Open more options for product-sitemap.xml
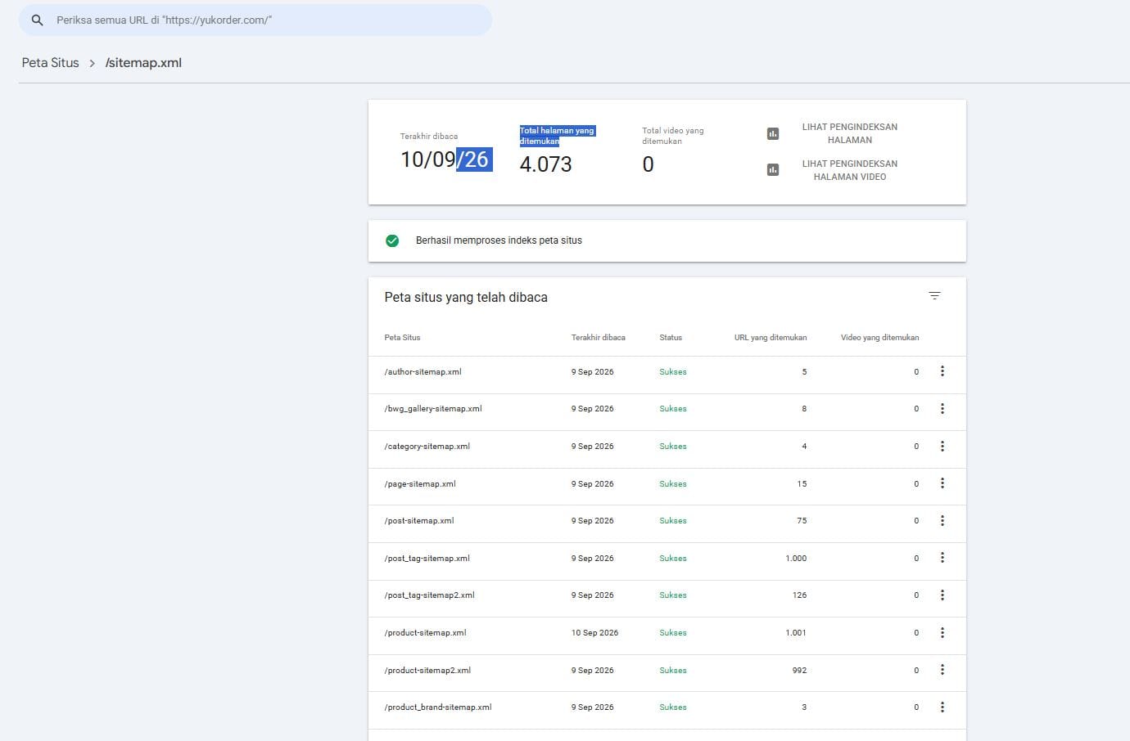Image resolution: width=1130 pixels, height=741 pixels. point(942,632)
